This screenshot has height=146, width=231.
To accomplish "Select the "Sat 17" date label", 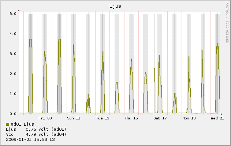I will (x=160, y=118).
